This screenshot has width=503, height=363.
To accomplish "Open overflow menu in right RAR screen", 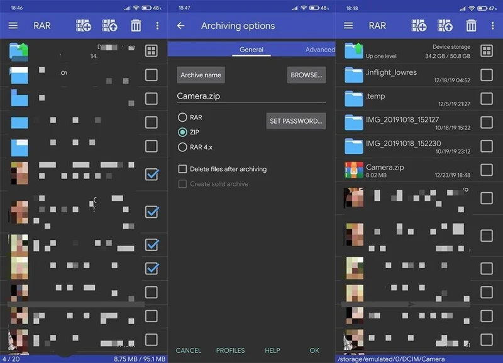I will pyautogui.click(x=493, y=26).
